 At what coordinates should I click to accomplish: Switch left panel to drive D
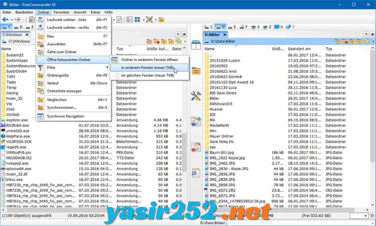point(19,27)
